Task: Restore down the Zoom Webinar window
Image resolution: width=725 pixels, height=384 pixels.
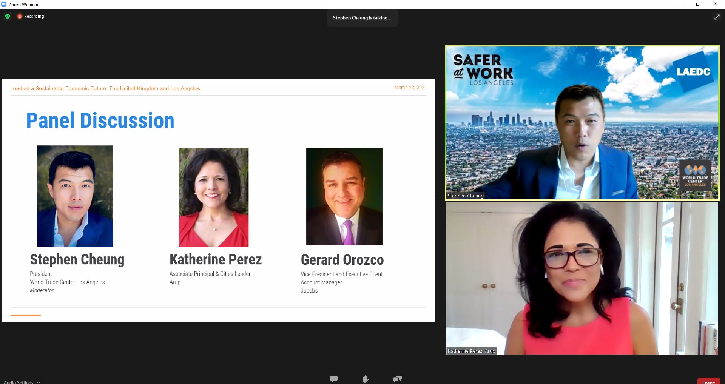Action: tap(698, 4)
